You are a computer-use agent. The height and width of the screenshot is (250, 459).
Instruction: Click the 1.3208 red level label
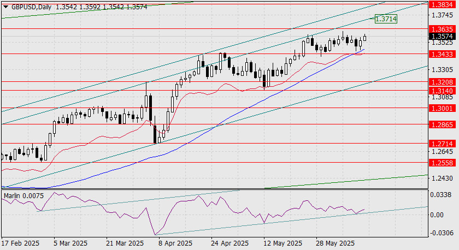pyautogui.click(x=442, y=82)
